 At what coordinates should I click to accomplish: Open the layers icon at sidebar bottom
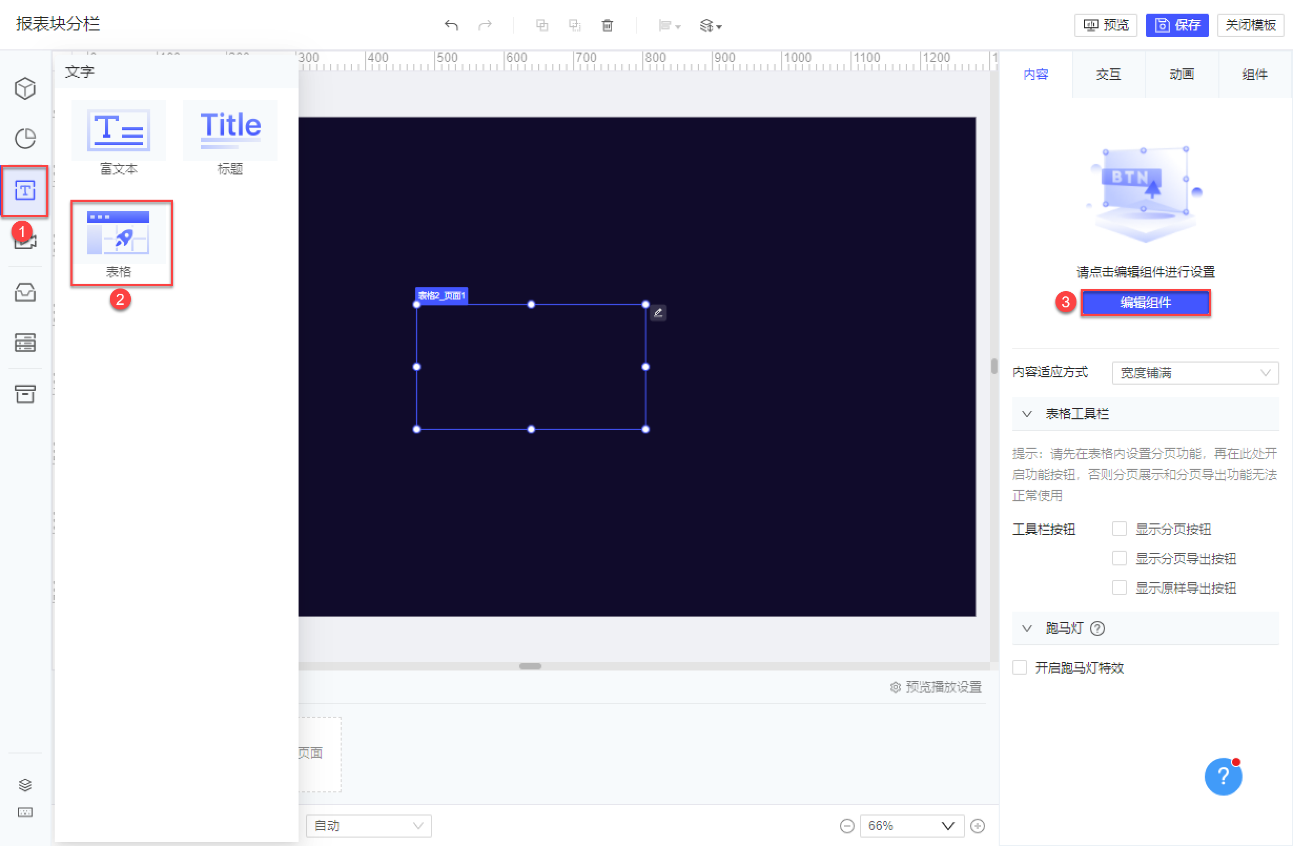pyautogui.click(x=25, y=784)
